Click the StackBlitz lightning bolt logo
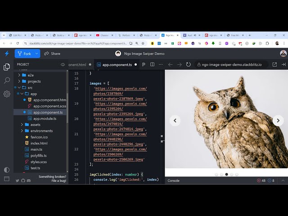 7,54
